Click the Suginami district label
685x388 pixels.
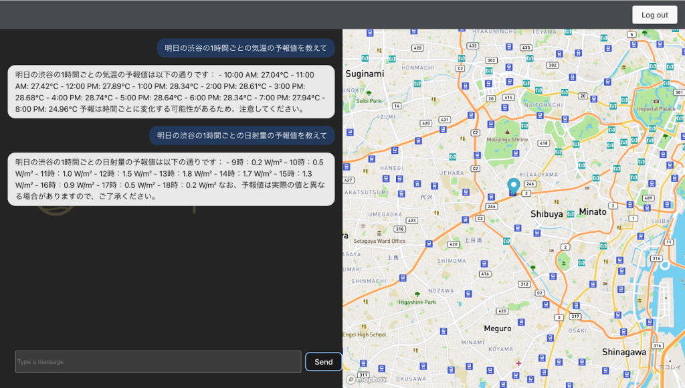click(x=365, y=74)
